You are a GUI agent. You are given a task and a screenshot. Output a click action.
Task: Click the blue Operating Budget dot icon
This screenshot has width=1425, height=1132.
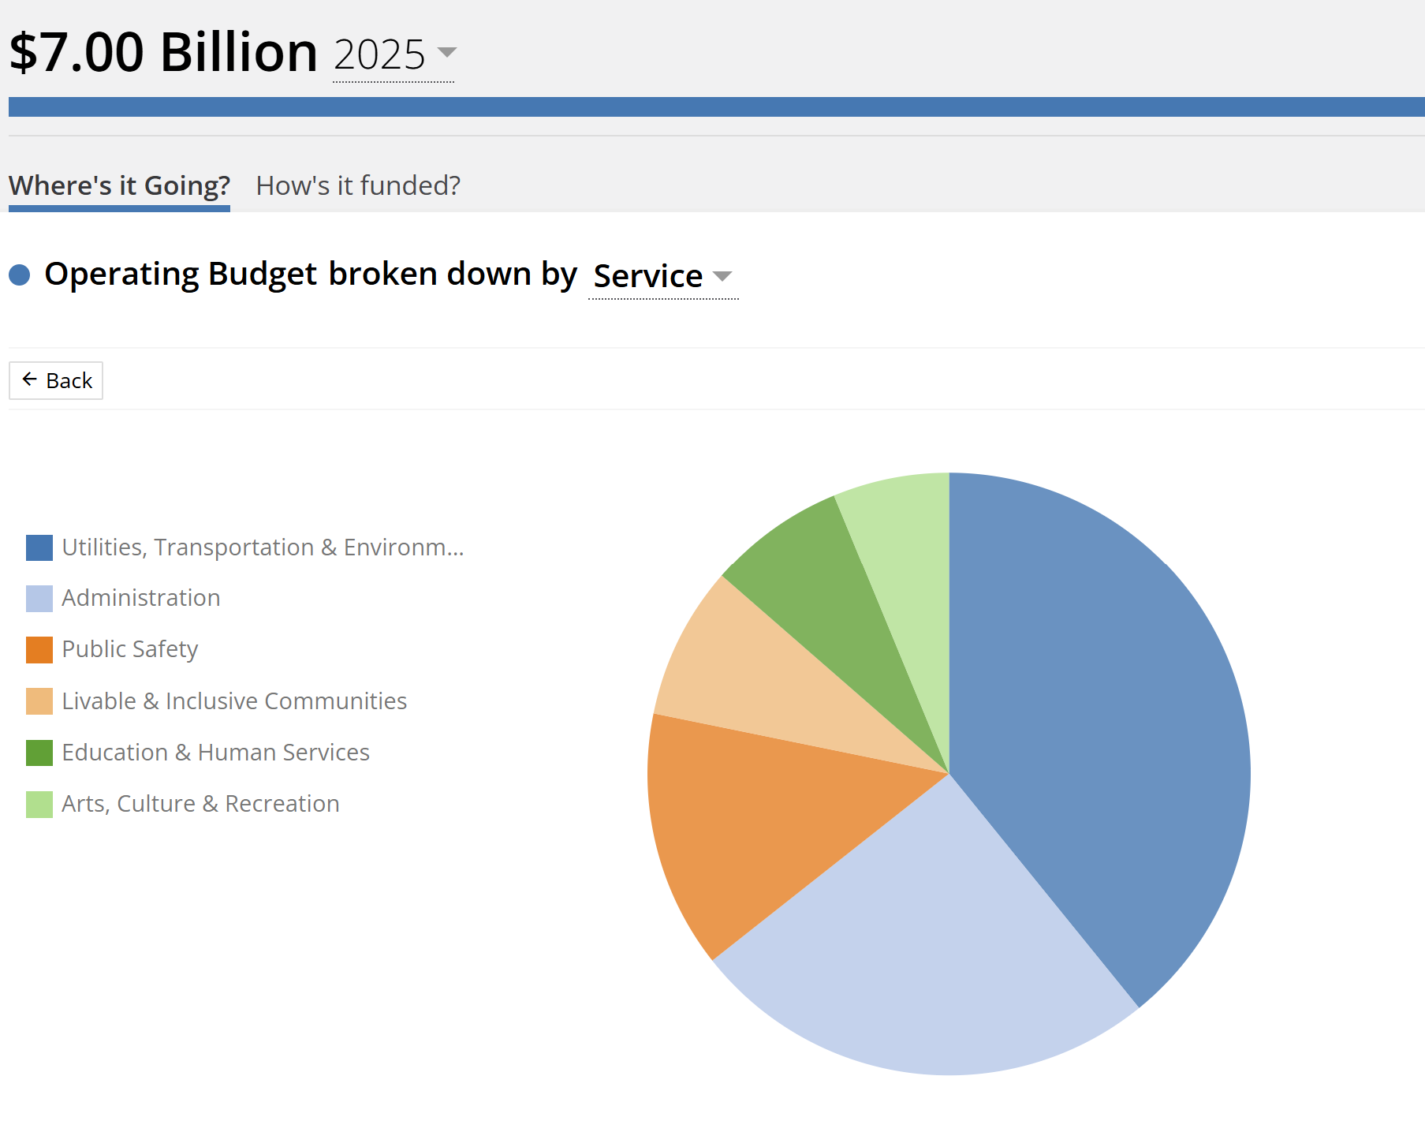20,275
